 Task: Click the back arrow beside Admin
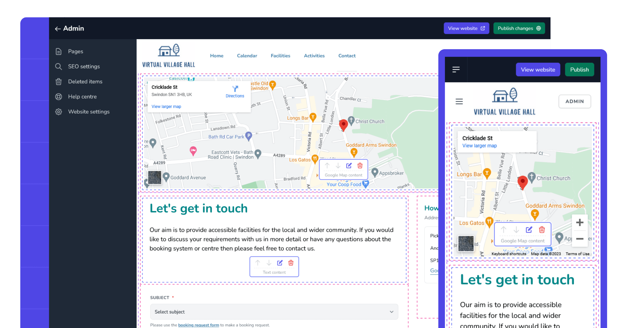click(x=58, y=28)
